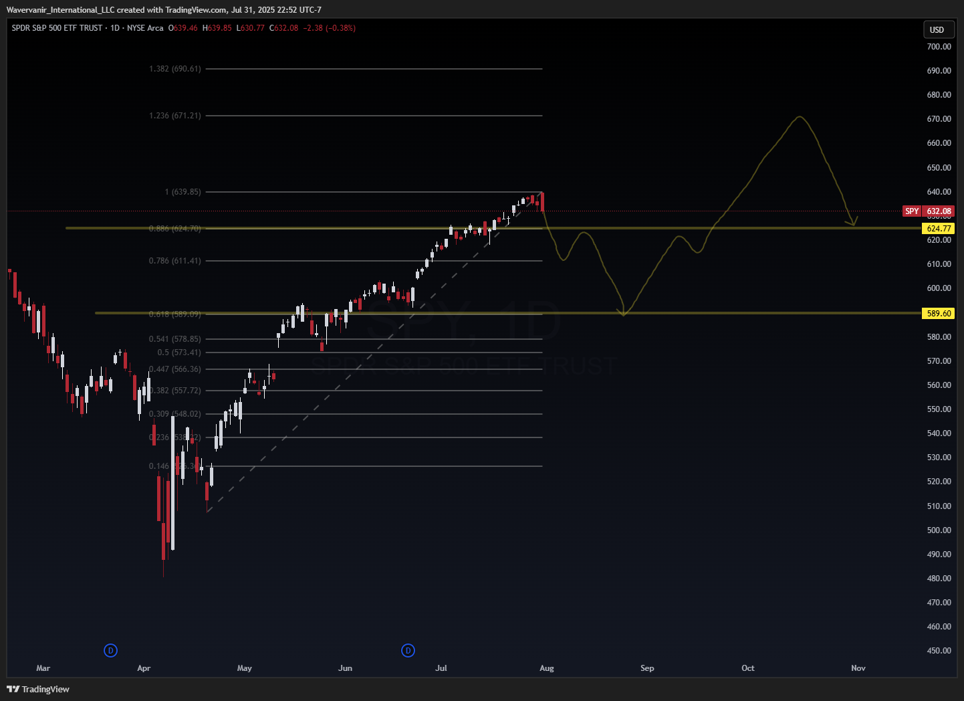Click the 1D interval in the legend

click(x=115, y=28)
